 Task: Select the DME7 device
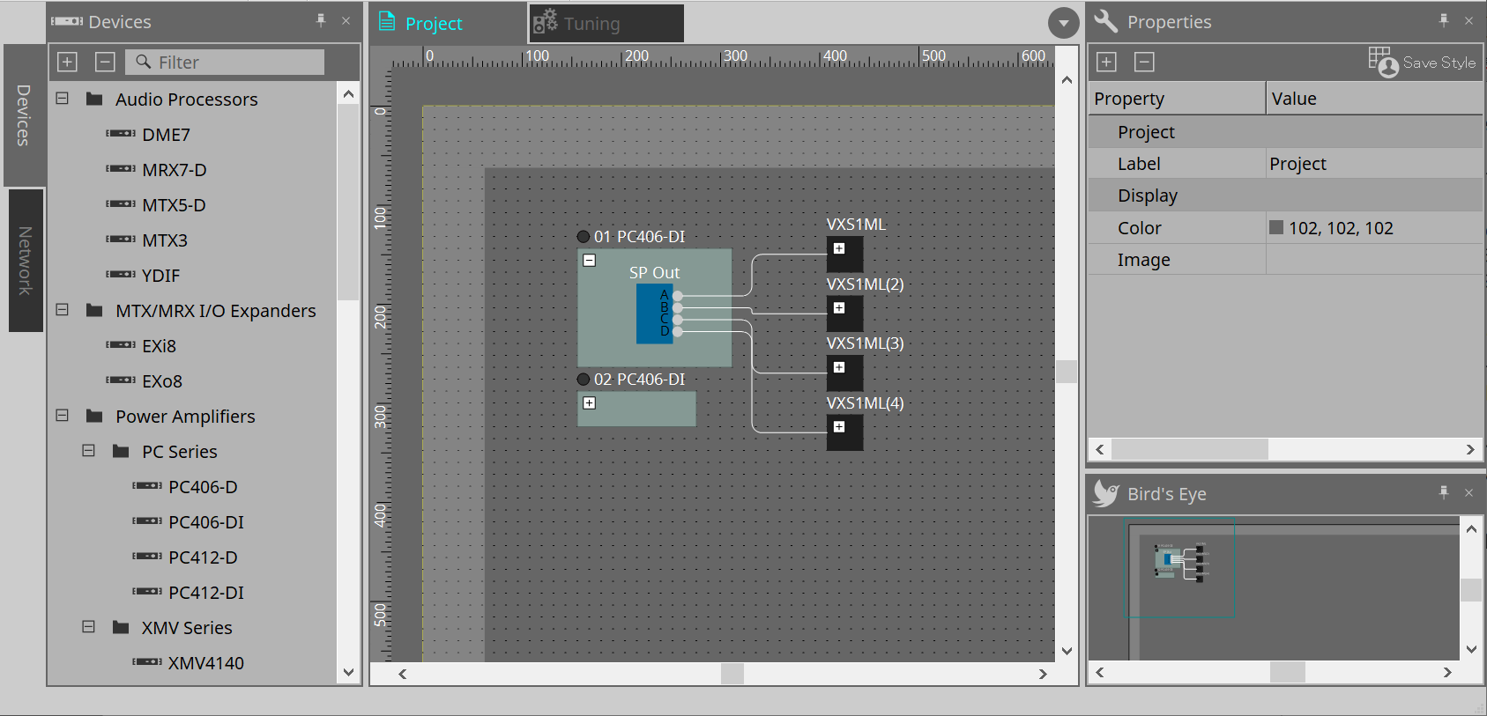pos(167,135)
